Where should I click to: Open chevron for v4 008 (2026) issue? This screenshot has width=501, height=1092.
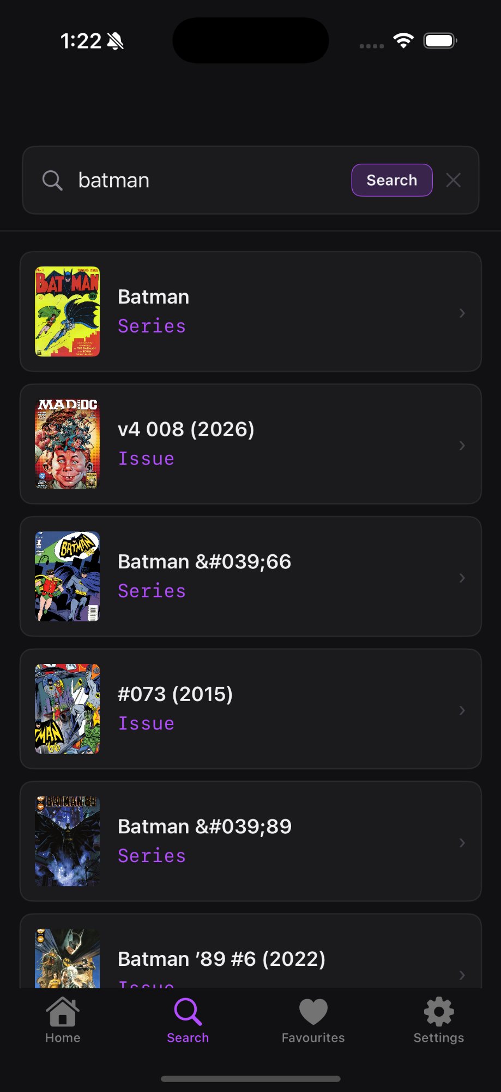462,446
